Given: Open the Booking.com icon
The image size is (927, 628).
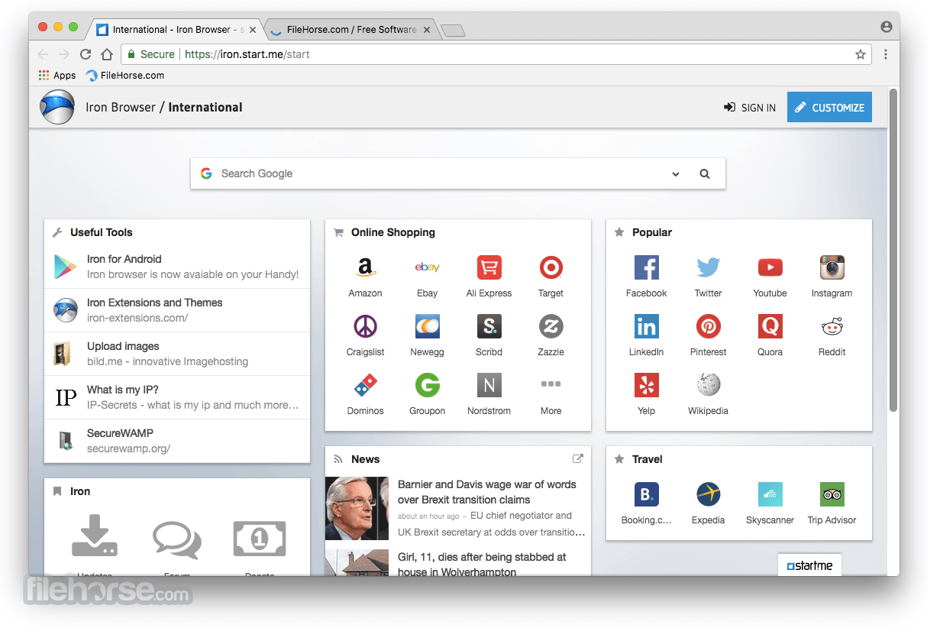Looking at the screenshot, I should (646, 494).
